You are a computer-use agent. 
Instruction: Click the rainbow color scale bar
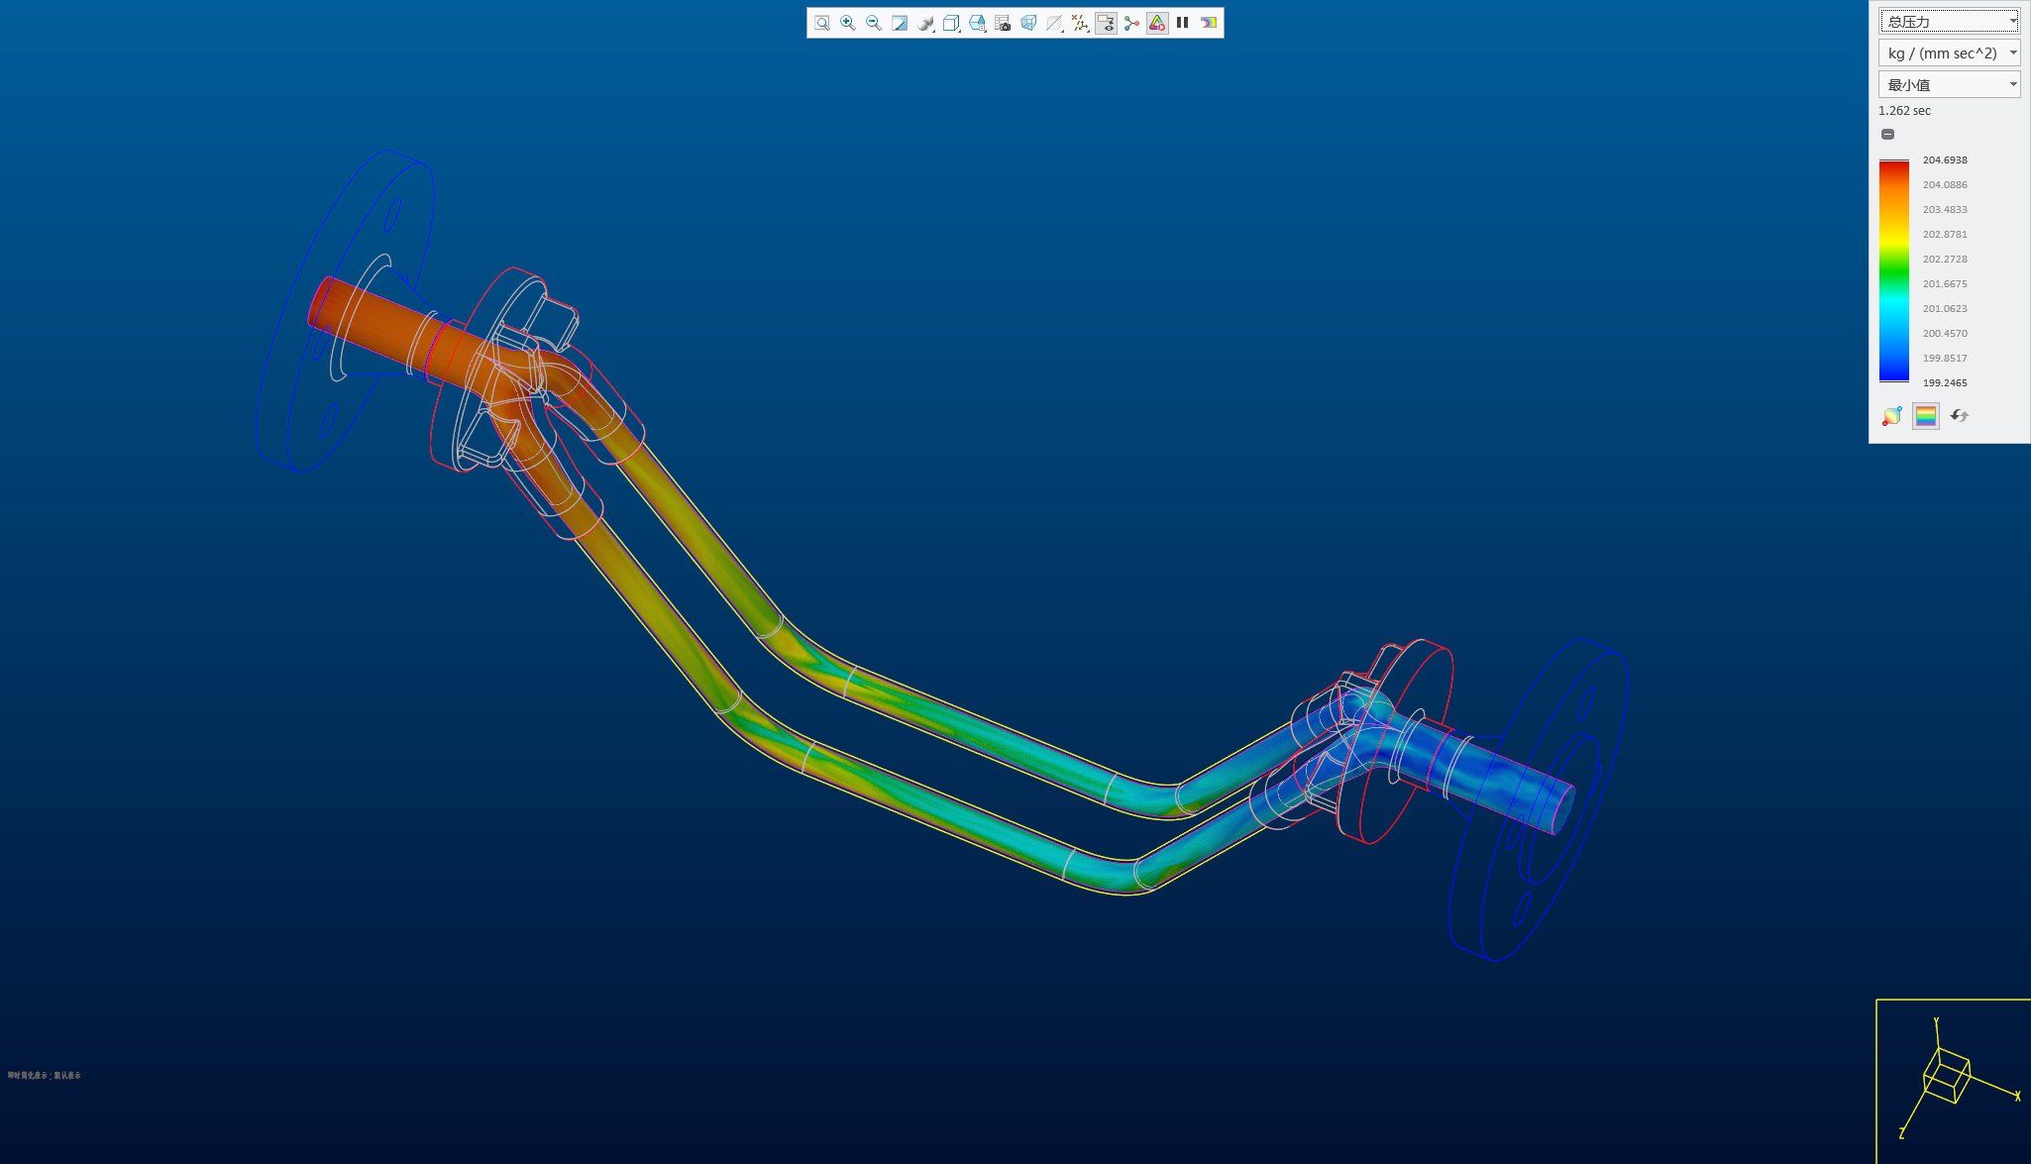click(1894, 270)
